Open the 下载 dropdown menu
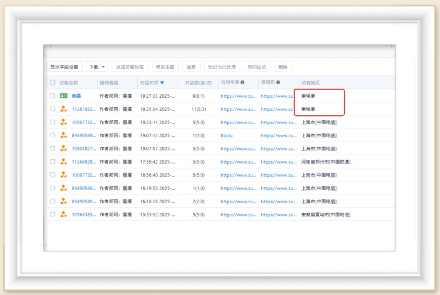440x295 pixels. (97, 67)
